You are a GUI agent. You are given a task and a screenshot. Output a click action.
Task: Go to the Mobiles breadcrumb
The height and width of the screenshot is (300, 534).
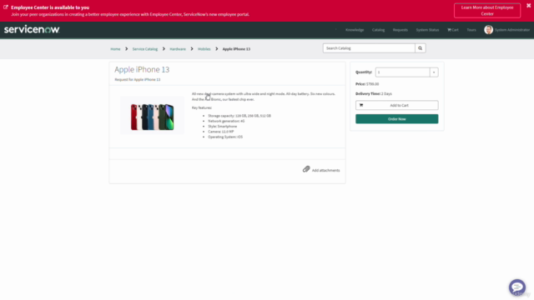pos(204,49)
